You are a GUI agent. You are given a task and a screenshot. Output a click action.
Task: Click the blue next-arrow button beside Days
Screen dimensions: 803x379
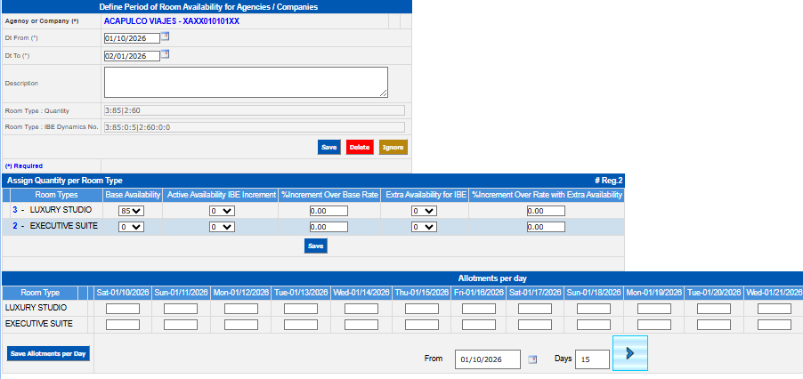[630, 353]
